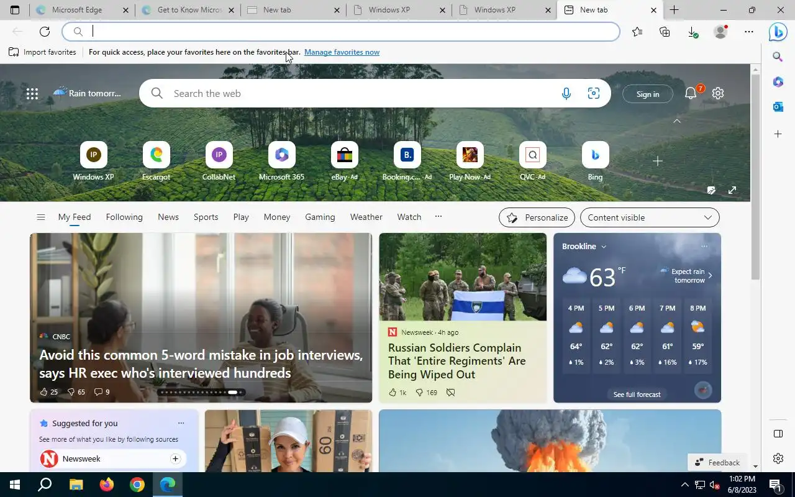The height and width of the screenshot is (497, 795).
Task: Click the Personalize button
Action: (x=537, y=217)
